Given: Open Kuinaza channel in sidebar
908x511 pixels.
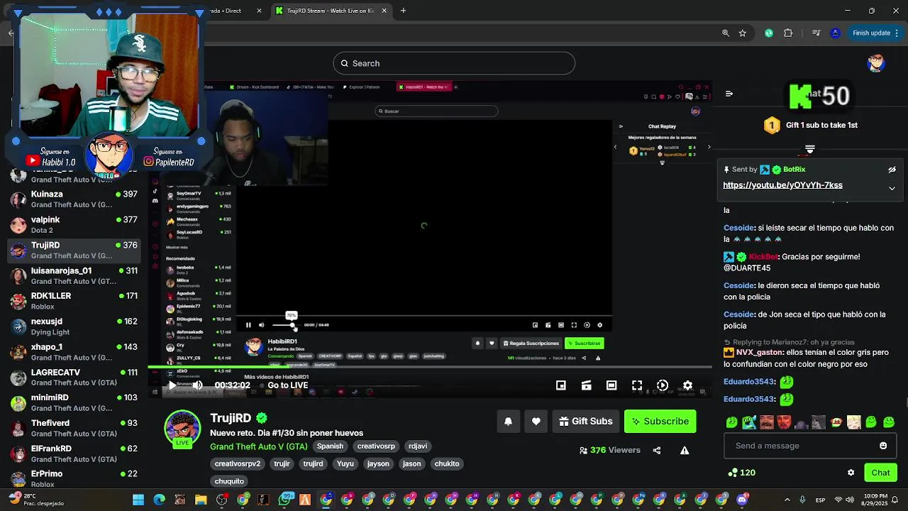Looking at the screenshot, I should (74, 199).
